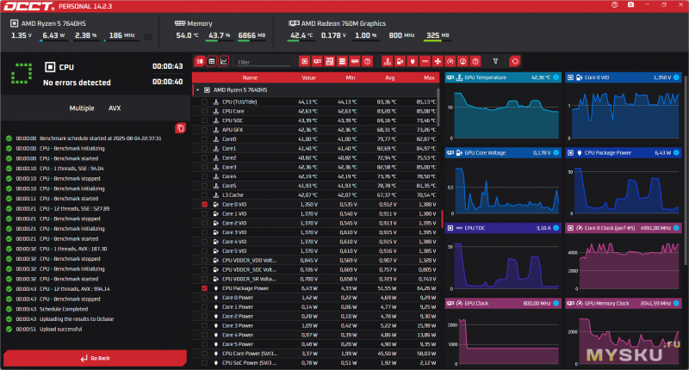Click the Multiple label
The height and width of the screenshot is (370, 689).
point(82,108)
